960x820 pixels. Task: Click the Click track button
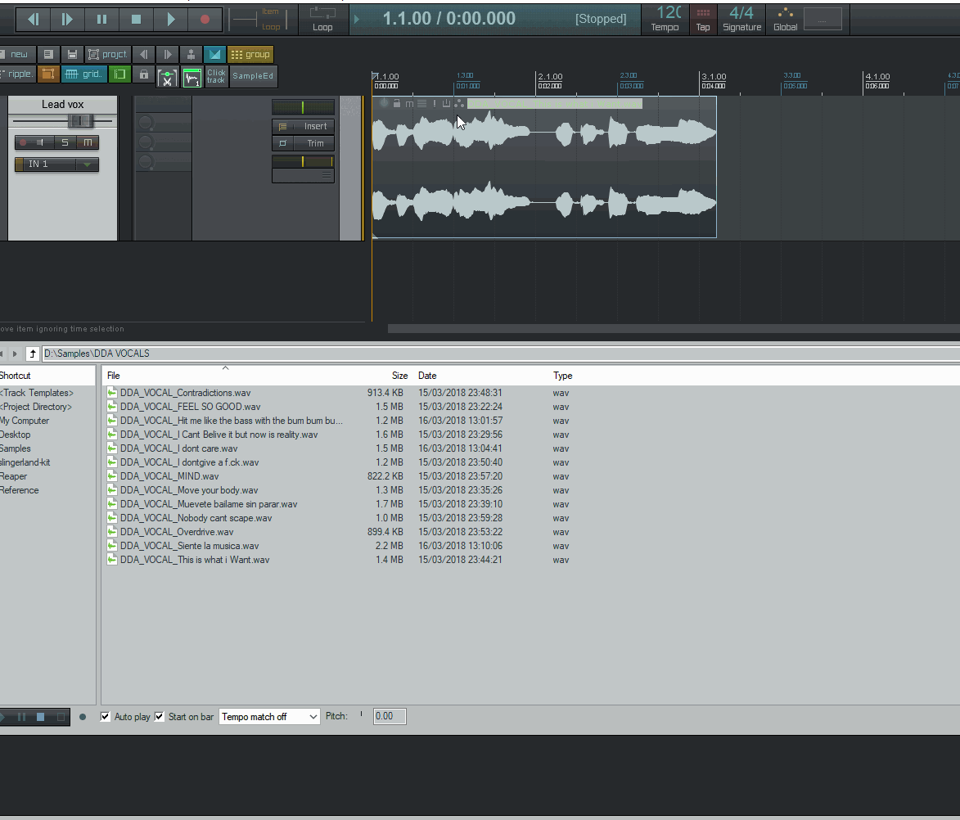pos(216,76)
